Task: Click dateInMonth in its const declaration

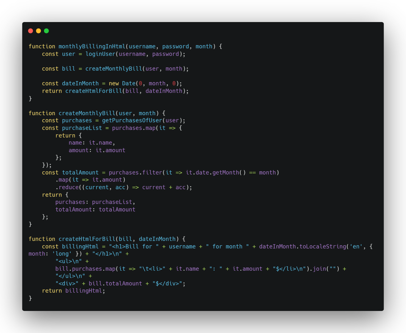Action: (x=80, y=83)
